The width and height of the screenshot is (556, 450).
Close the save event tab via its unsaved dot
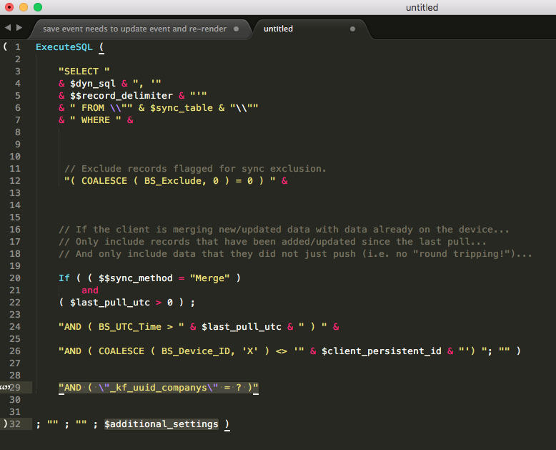[x=236, y=29]
